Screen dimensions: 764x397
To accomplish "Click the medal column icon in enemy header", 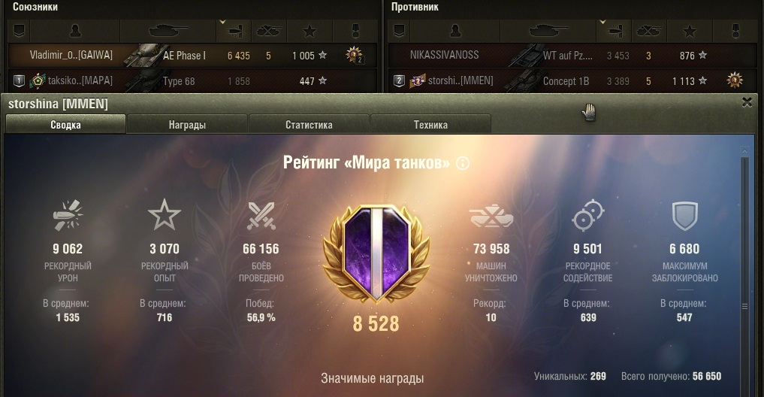I will click(735, 31).
